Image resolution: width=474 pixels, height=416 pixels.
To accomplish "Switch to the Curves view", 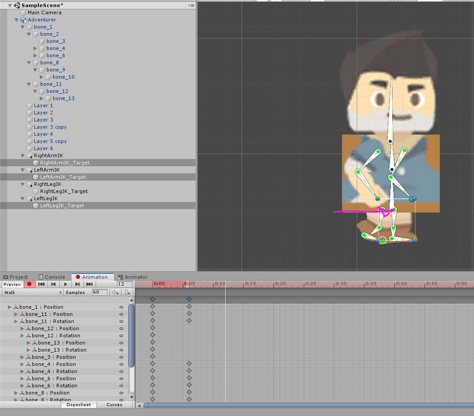I will [x=115, y=404].
